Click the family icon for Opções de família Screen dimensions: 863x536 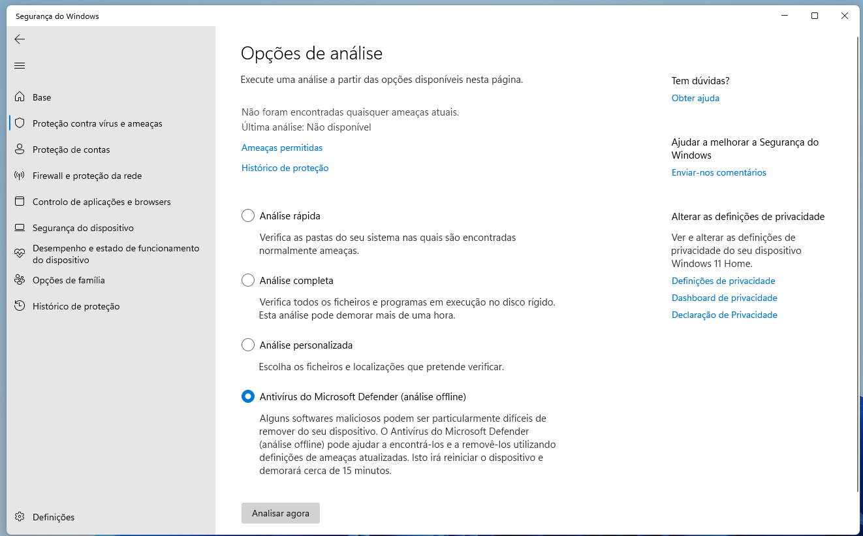coord(20,280)
